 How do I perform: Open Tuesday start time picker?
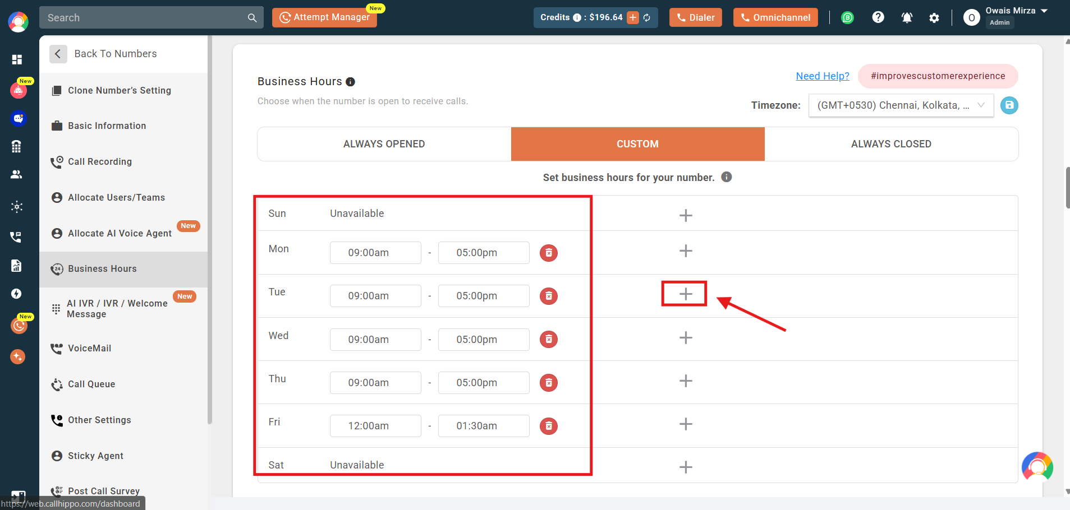pos(375,296)
